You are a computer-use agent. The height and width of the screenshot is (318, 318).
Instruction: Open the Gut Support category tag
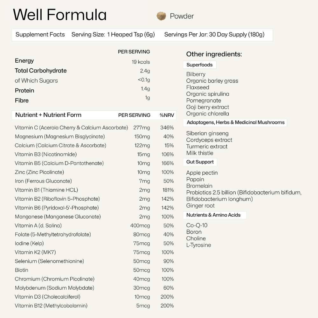(200, 162)
